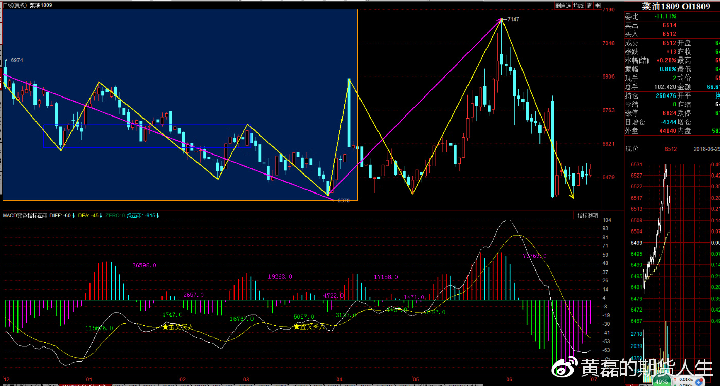Screen dimensions: 720x386
Task: Click the 总手 102,420 value
Action: pyautogui.click(x=665, y=87)
